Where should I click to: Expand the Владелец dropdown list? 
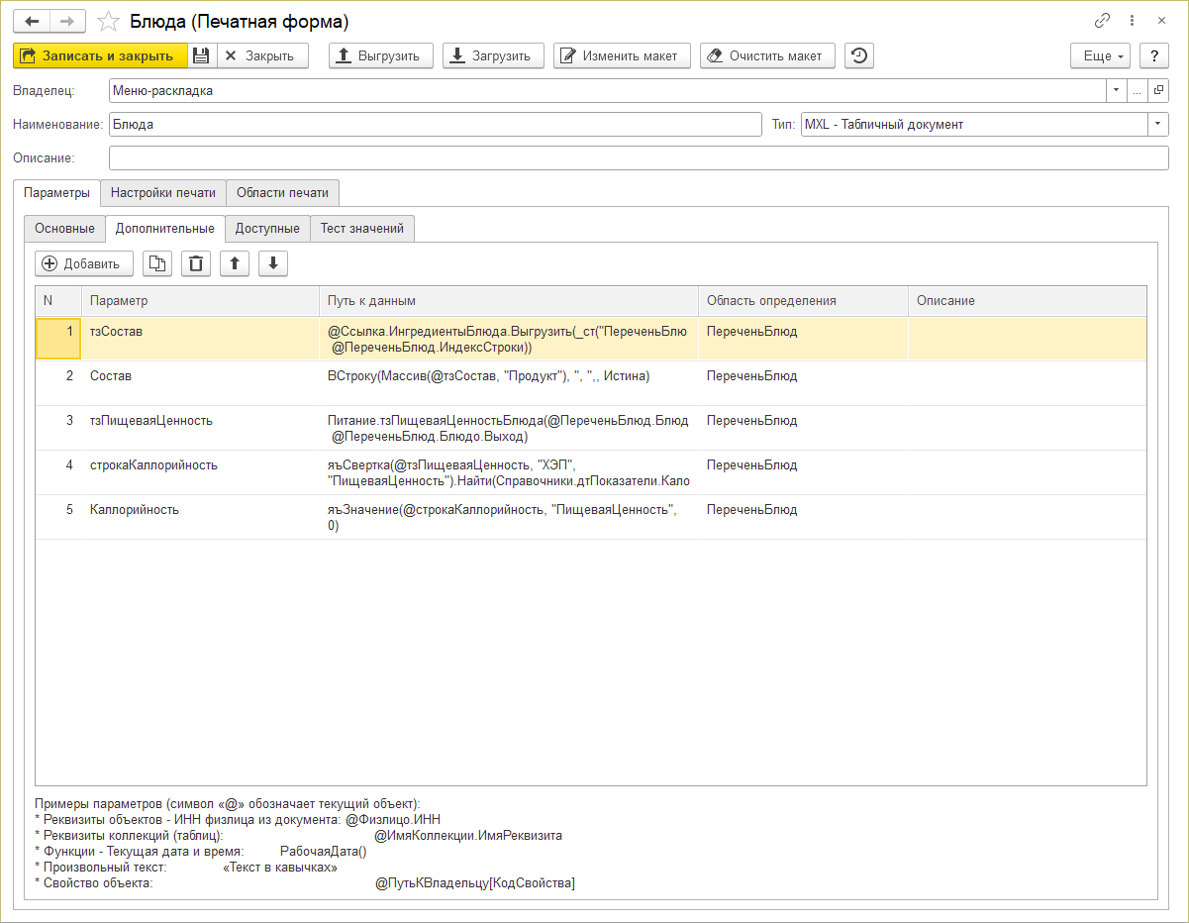[x=1116, y=91]
